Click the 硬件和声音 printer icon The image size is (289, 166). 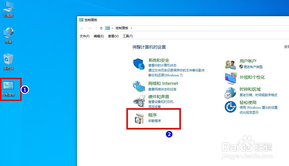(x=139, y=101)
